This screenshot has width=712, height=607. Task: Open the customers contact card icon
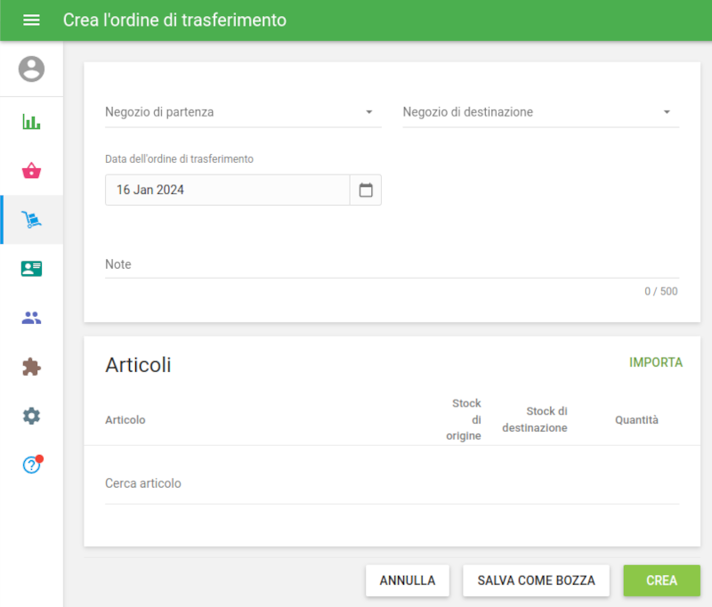point(31,268)
